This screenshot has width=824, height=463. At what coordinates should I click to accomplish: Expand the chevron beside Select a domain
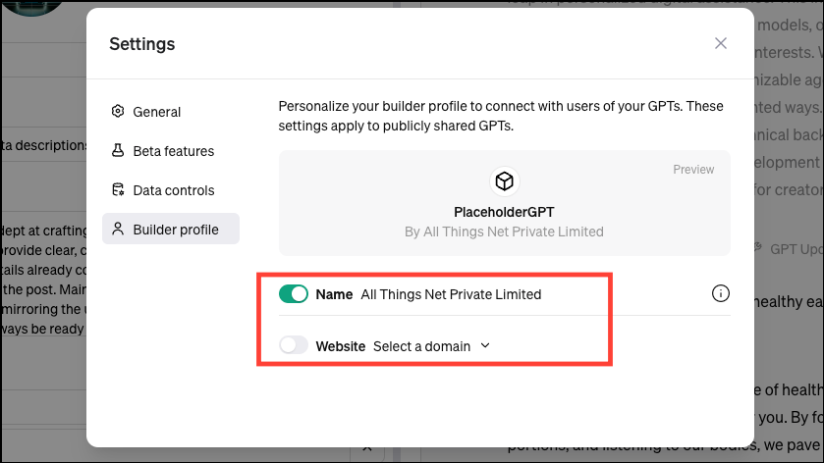(485, 345)
